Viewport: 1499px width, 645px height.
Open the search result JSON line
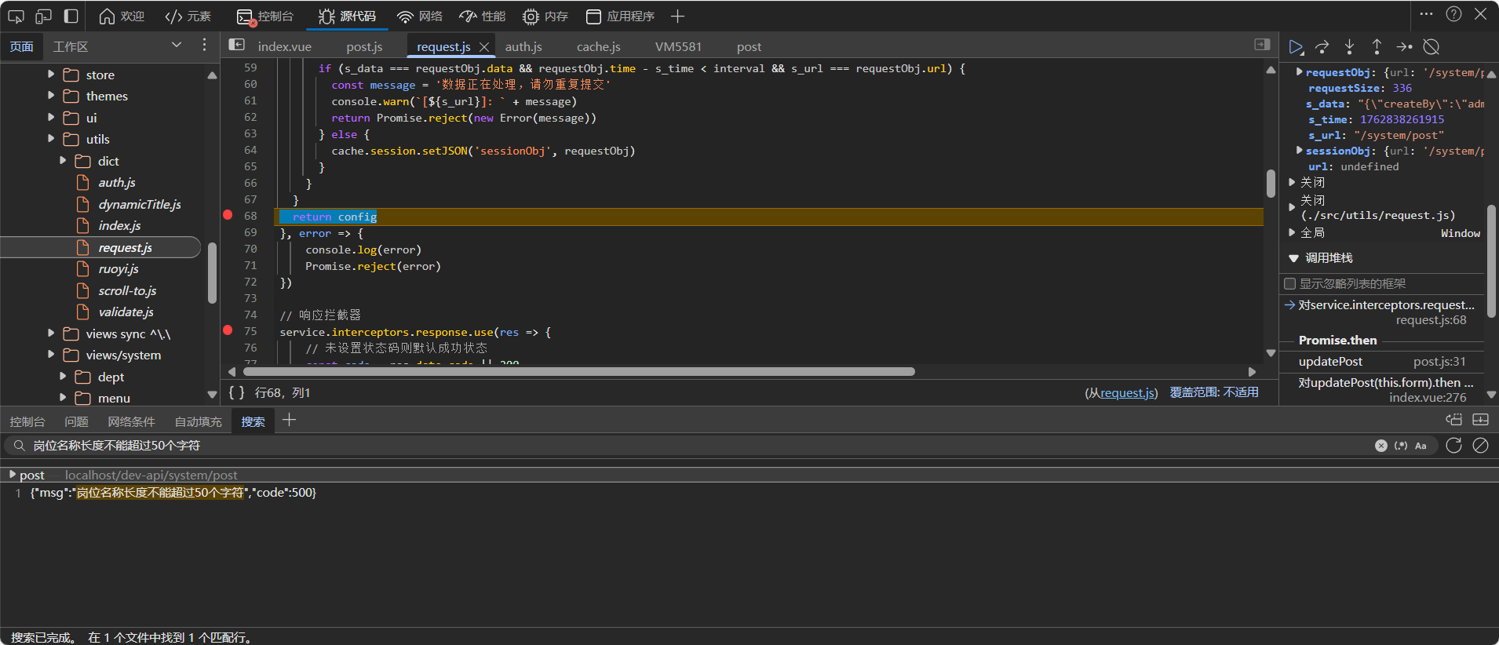173,493
